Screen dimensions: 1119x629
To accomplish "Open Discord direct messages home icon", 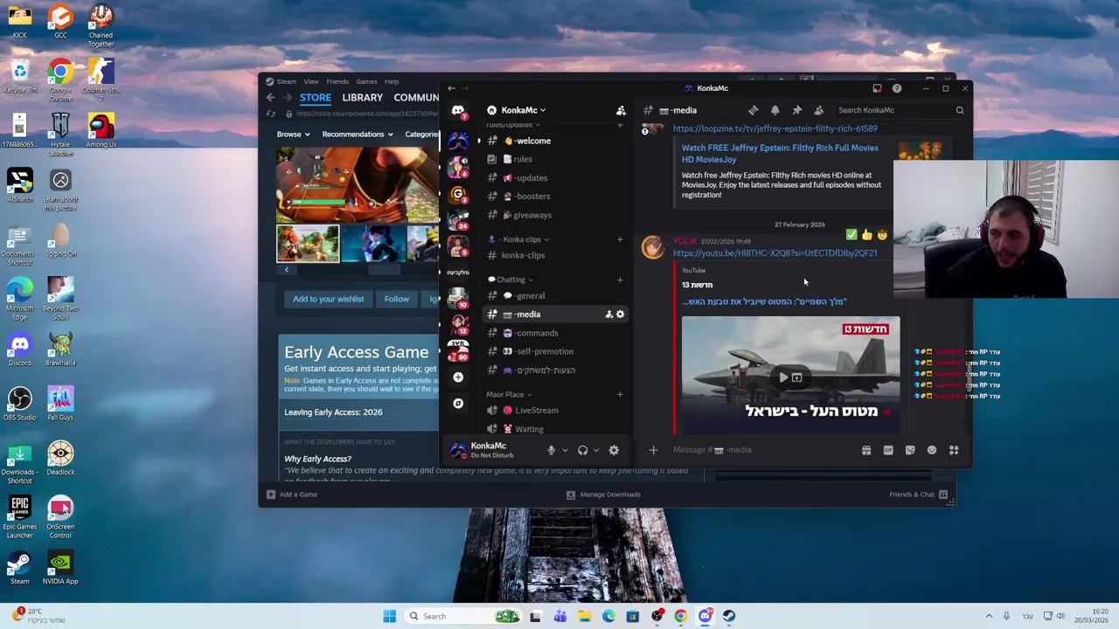I will [x=458, y=110].
